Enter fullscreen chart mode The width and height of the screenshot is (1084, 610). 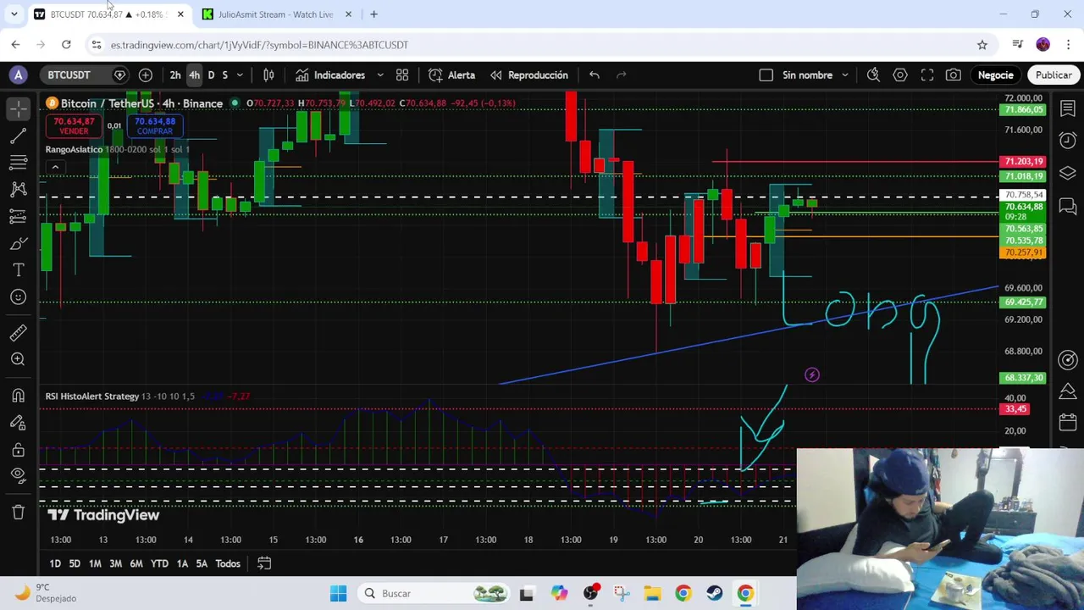click(x=927, y=75)
